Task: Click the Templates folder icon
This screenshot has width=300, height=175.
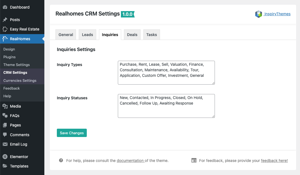Action: 5,166
